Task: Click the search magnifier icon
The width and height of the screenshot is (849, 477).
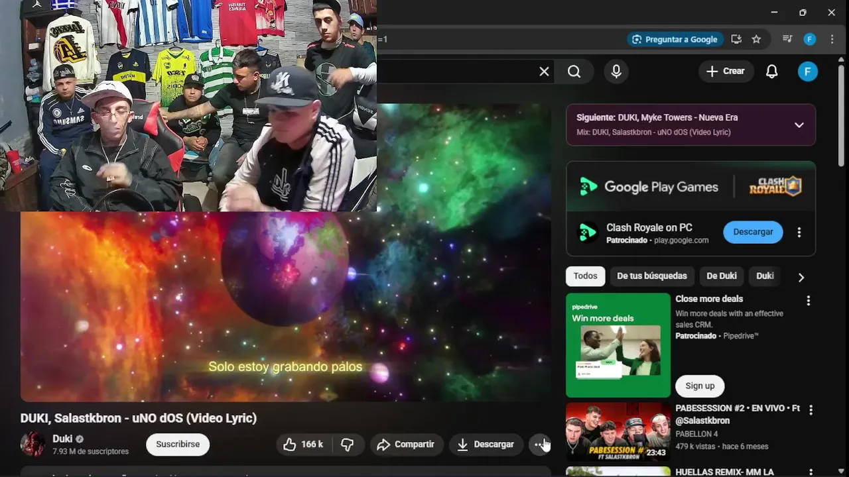Action: [574, 72]
